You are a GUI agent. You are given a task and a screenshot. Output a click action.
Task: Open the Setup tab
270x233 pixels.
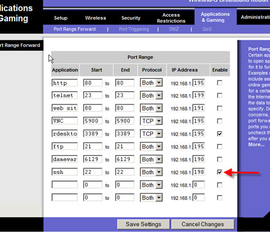pyautogui.click(x=61, y=18)
